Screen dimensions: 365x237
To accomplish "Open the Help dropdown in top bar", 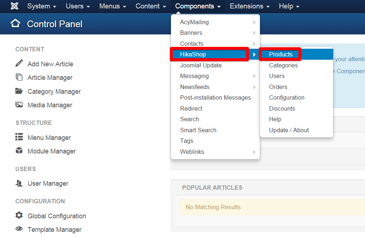I will 289,6.
